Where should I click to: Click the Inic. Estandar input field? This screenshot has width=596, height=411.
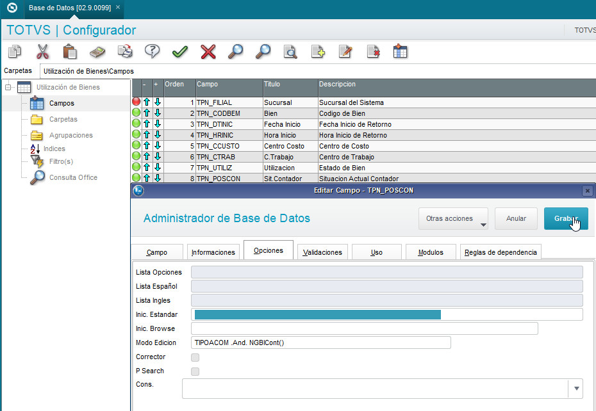coord(387,314)
